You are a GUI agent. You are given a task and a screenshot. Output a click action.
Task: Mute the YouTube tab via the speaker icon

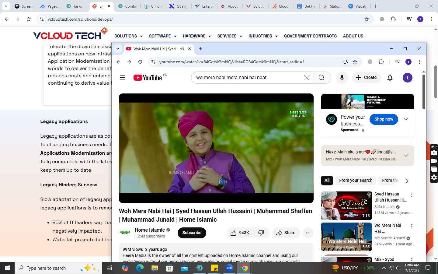(182, 49)
